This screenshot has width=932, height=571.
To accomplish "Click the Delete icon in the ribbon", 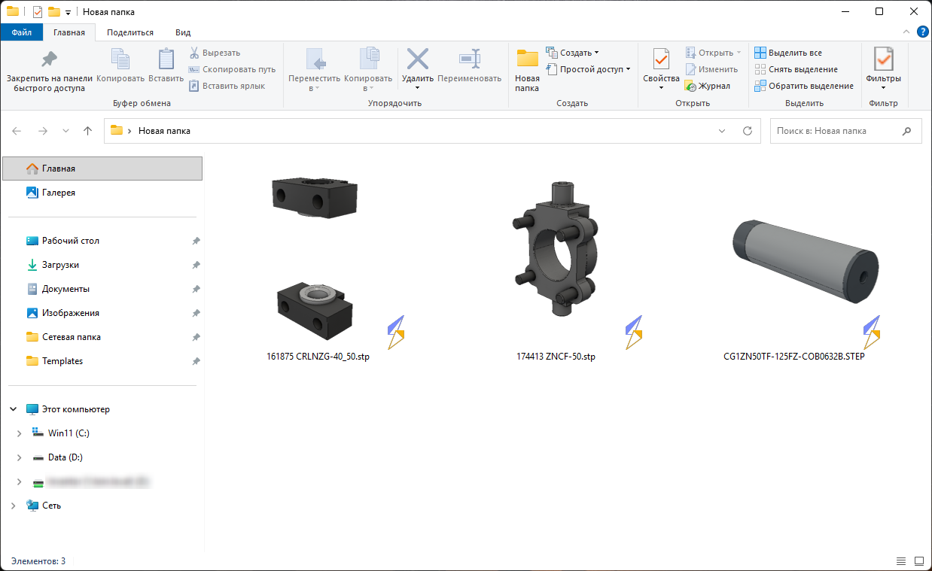I will tap(417, 59).
